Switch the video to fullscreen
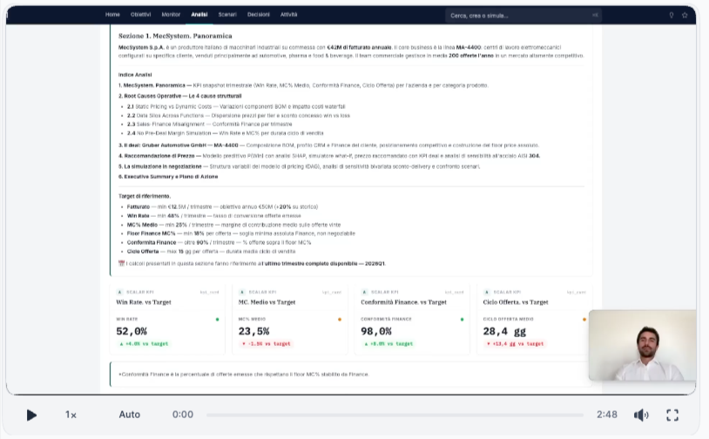 click(672, 415)
